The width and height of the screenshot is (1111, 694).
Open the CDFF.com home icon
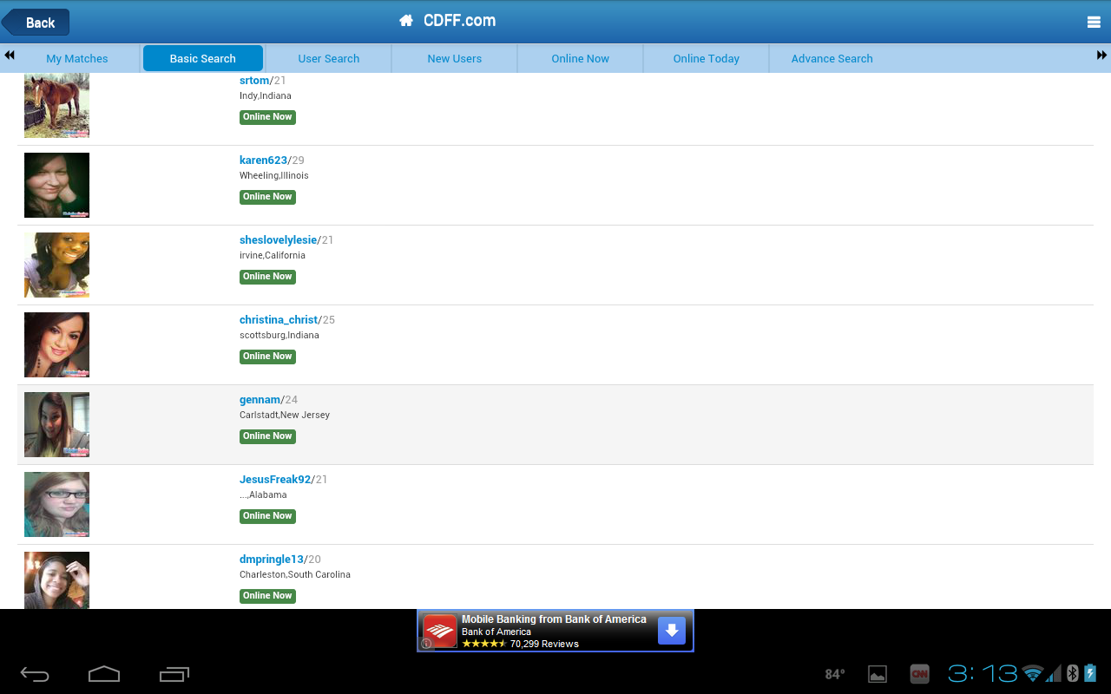point(405,21)
